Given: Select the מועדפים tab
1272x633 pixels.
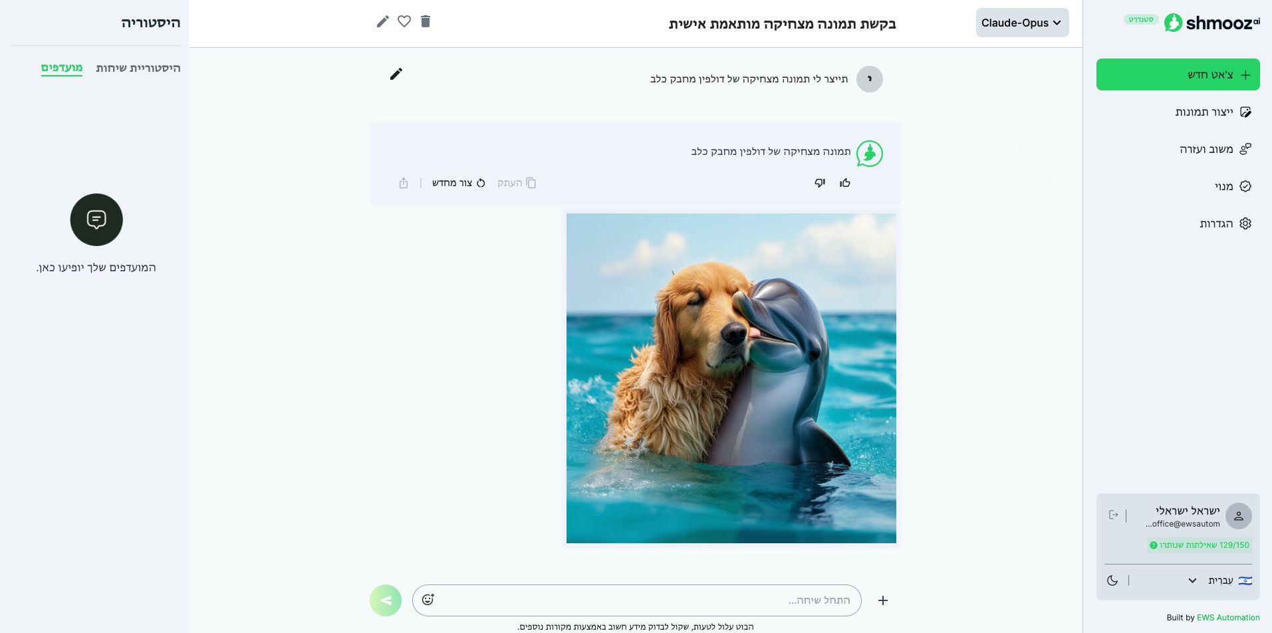Looking at the screenshot, I should [62, 68].
